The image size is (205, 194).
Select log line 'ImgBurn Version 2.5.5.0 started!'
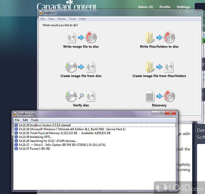tap(95, 125)
